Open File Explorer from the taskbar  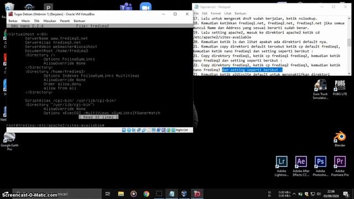pos(121,194)
